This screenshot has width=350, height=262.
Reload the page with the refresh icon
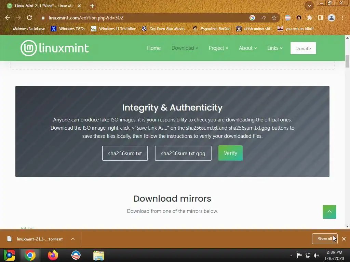click(29, 18)
